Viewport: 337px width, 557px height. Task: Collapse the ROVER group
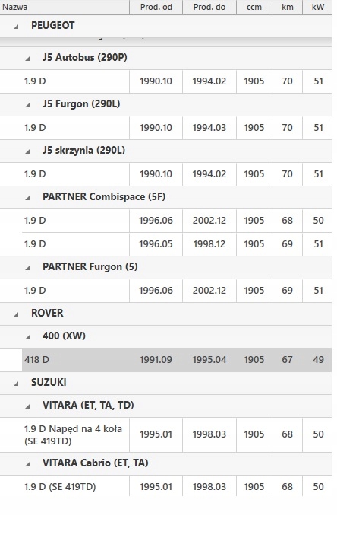[16, 314]
